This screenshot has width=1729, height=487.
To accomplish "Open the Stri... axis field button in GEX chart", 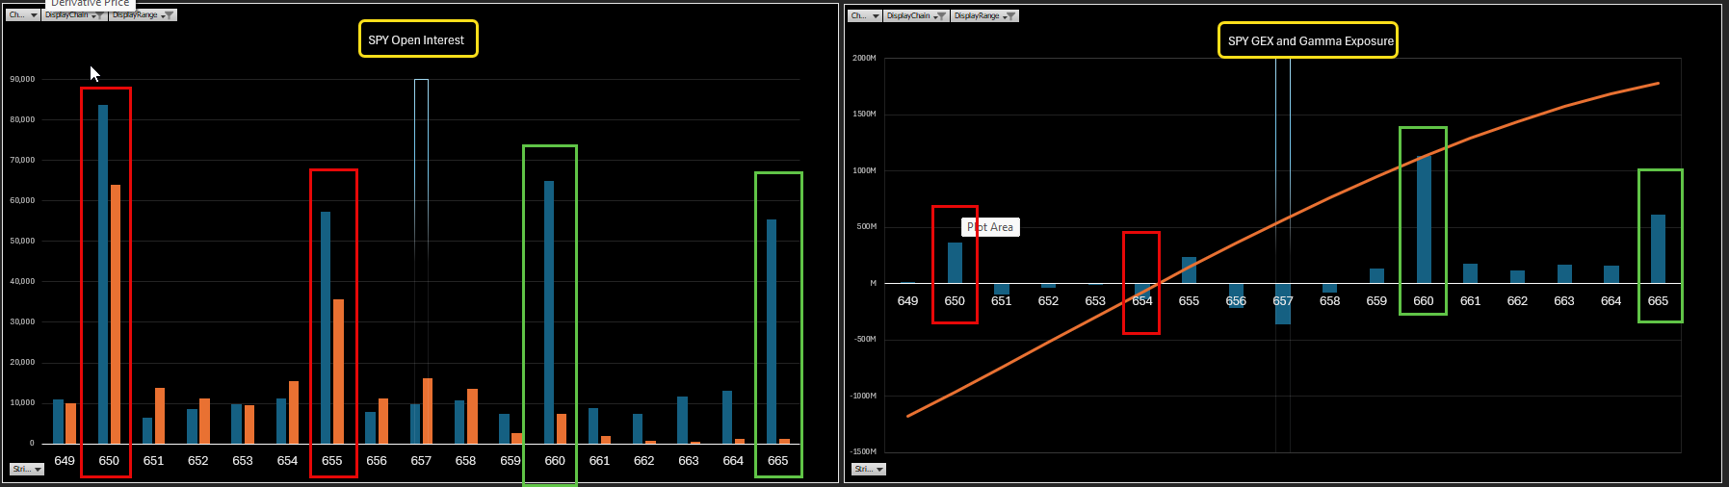I will pos(869,469).
